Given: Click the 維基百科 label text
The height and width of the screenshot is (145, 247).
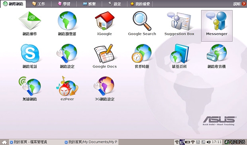Looking at the screenshot, I should [x=179, y=66].
